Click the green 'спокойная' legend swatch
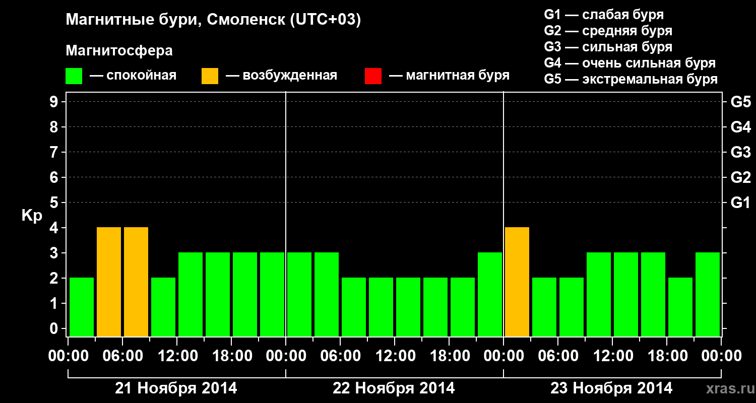The image size is (756, 403). click(74, 76)
